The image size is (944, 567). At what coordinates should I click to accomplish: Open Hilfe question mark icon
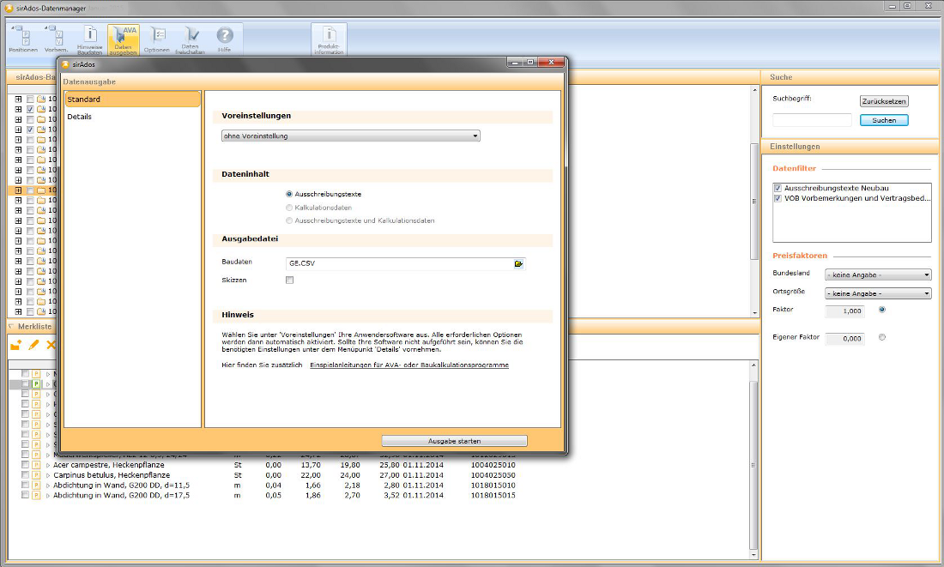(224, 39)
